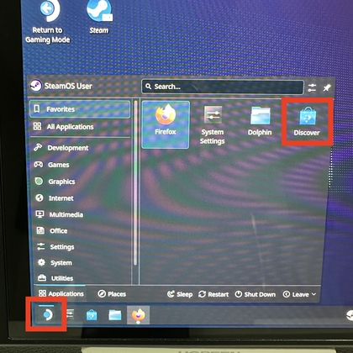
Task: Select the Applications tab
Action: coord(61,293)
